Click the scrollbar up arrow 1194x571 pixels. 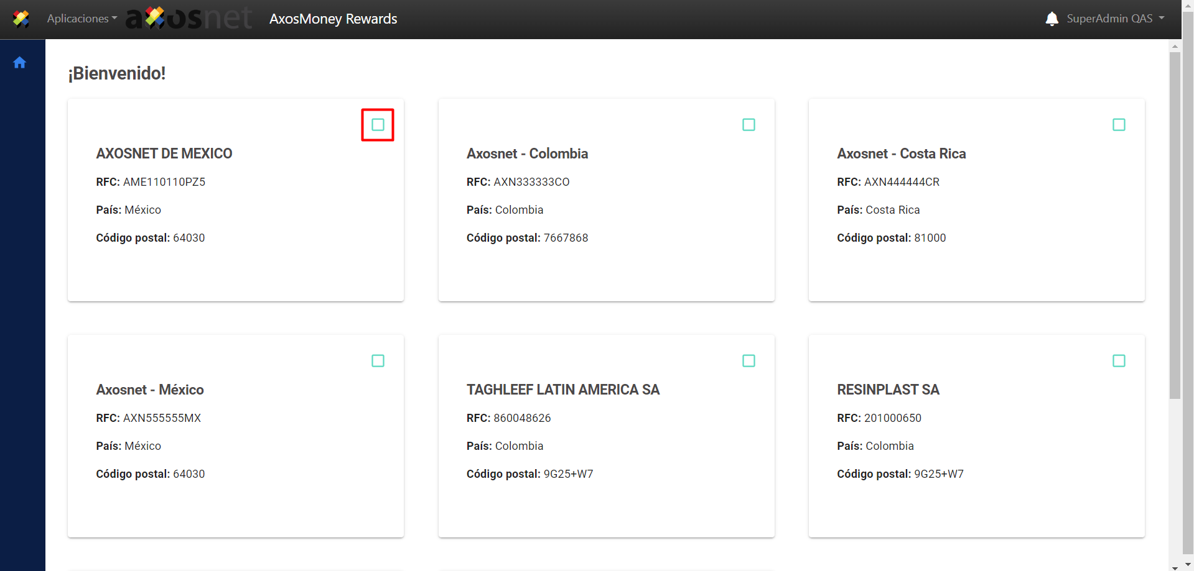[x=1175, y=46]
